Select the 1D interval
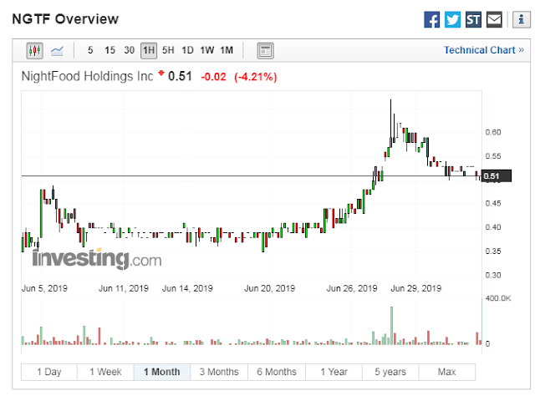The height and width of the screenshot is (396, 535). [x=187, y=50]
